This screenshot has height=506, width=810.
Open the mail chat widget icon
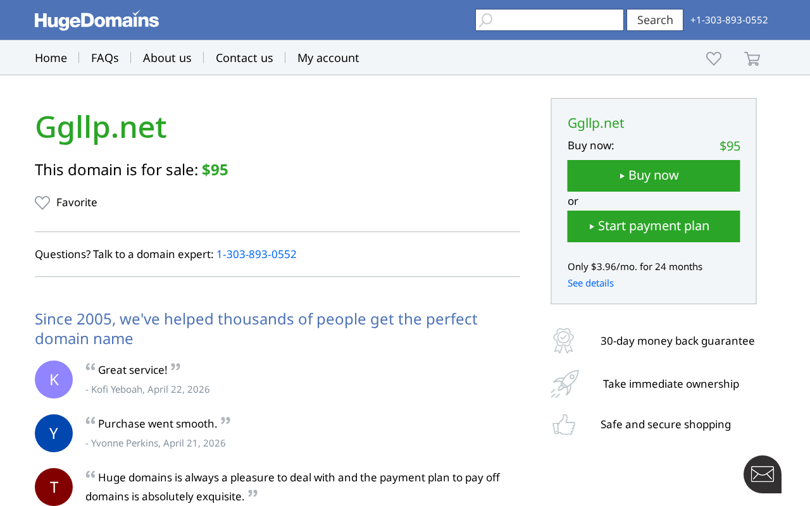tap(763, 474)
